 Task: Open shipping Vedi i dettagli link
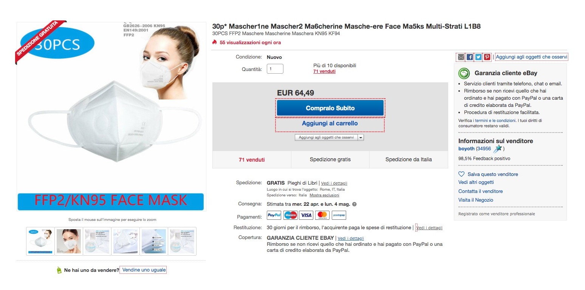334,184
